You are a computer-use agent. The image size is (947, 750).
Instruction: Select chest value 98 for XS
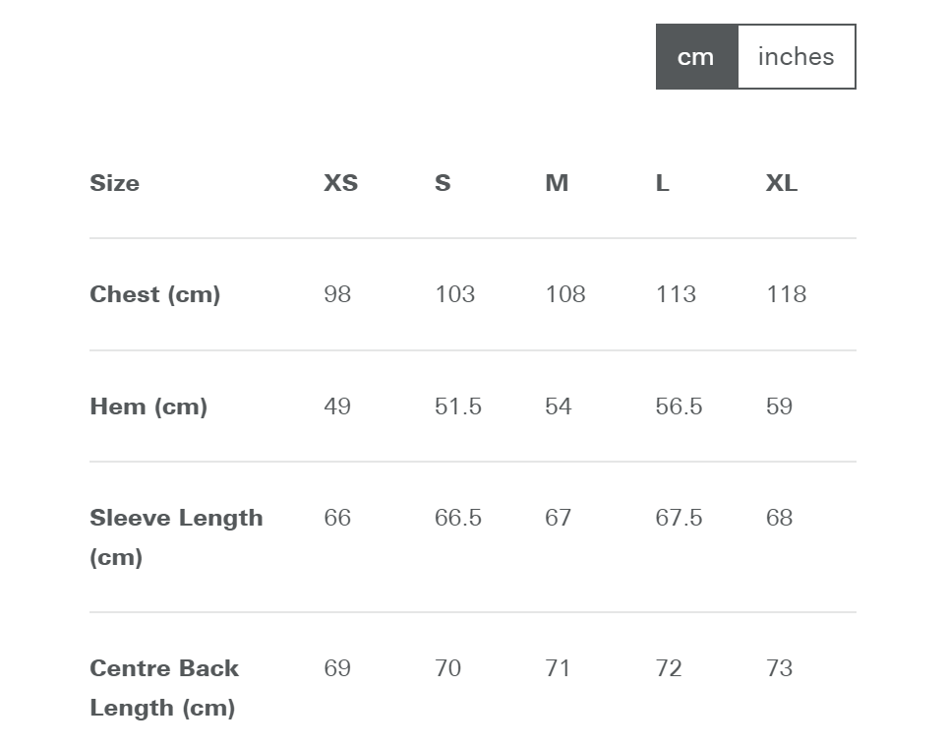337,294
